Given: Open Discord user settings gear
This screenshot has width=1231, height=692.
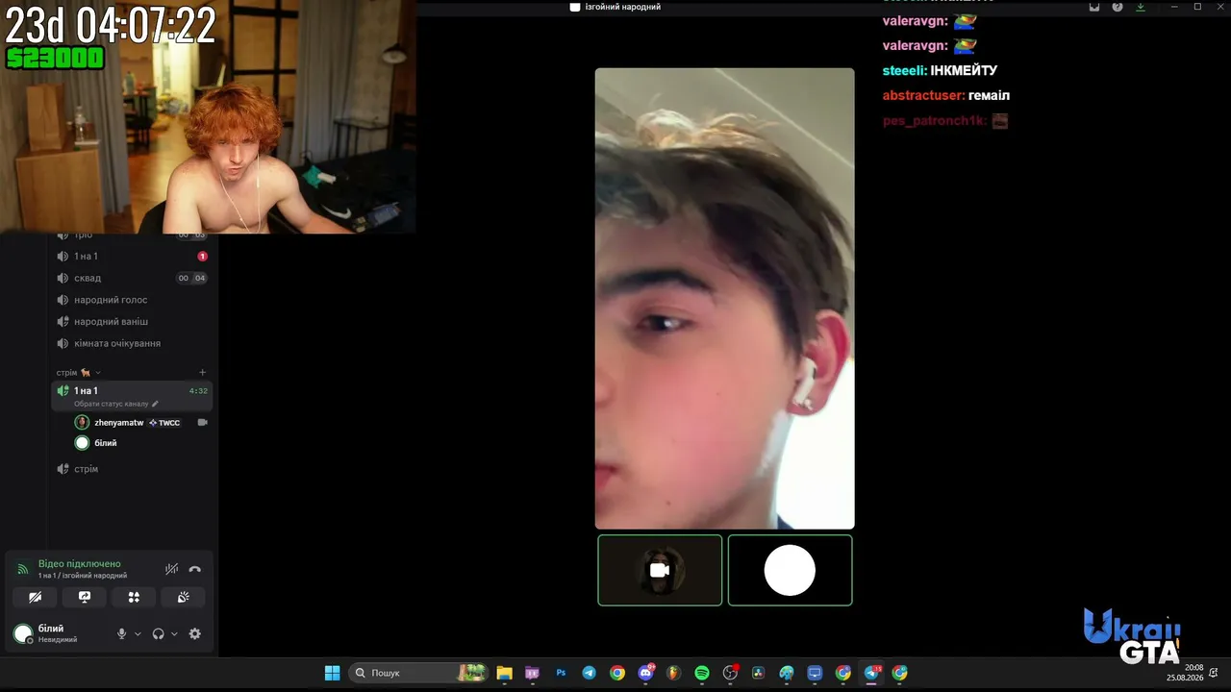Looking at the screenshot, I should (195, 634).
